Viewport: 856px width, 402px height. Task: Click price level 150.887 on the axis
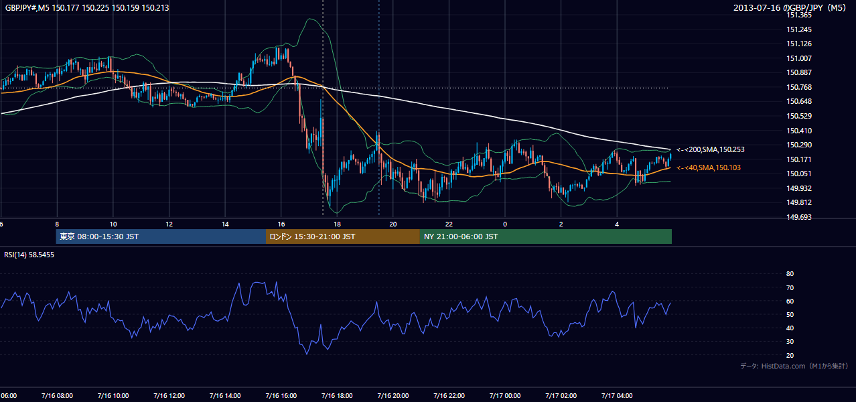tap(800, 72)
